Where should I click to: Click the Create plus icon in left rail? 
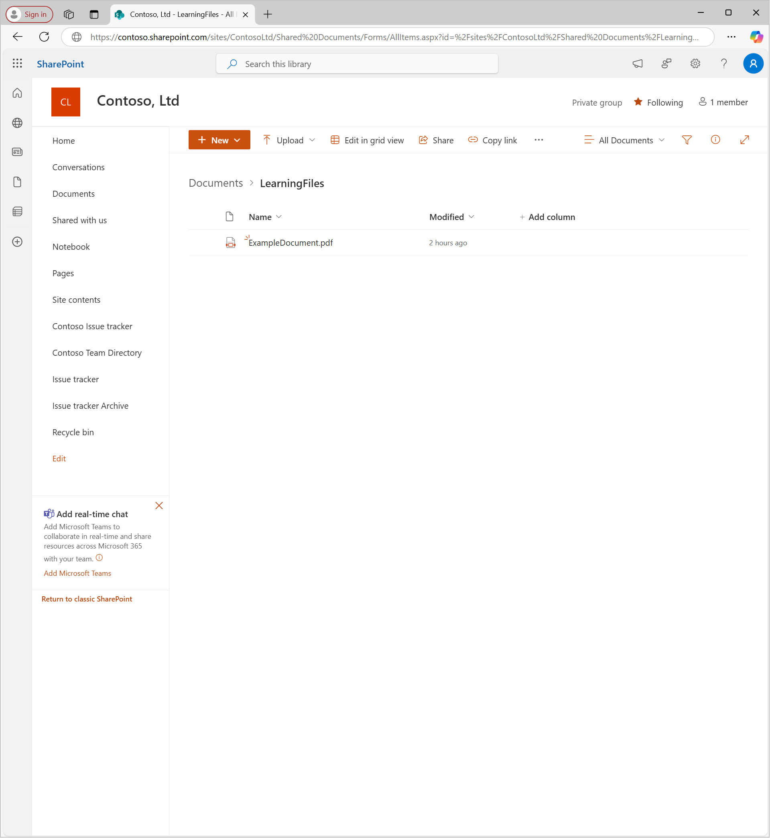click(17, 242)
